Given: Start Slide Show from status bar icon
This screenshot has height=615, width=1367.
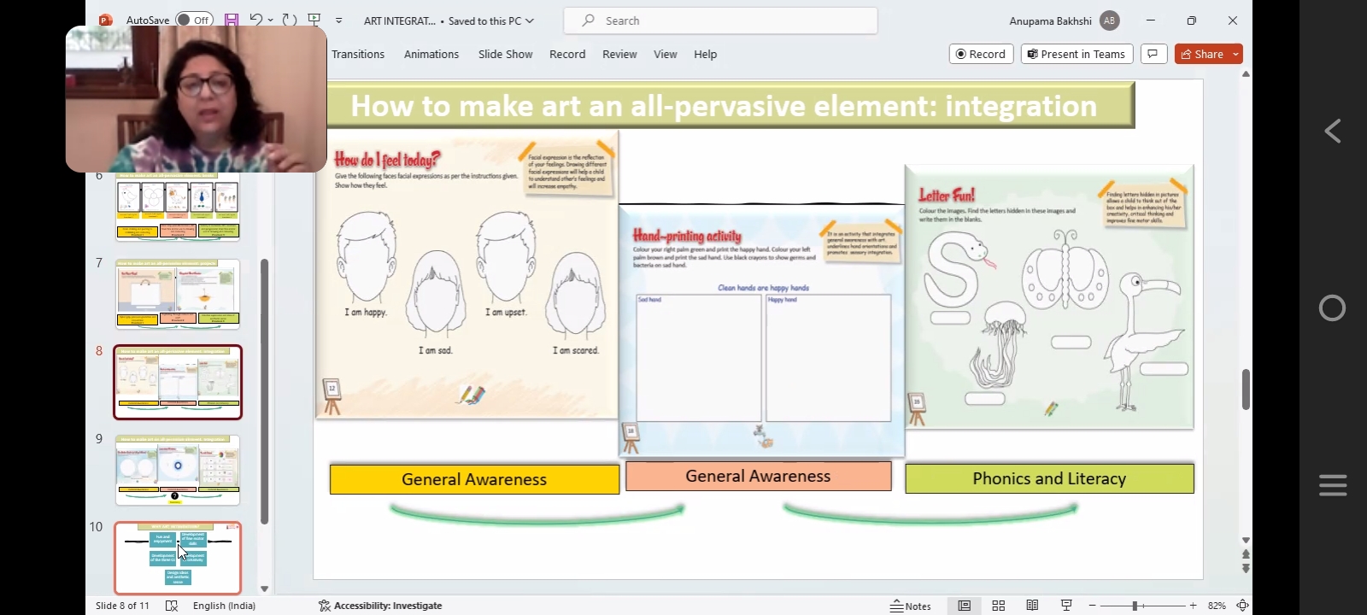Looking at the screenshot, I should pyautogui.click(x=1066, y=606).
